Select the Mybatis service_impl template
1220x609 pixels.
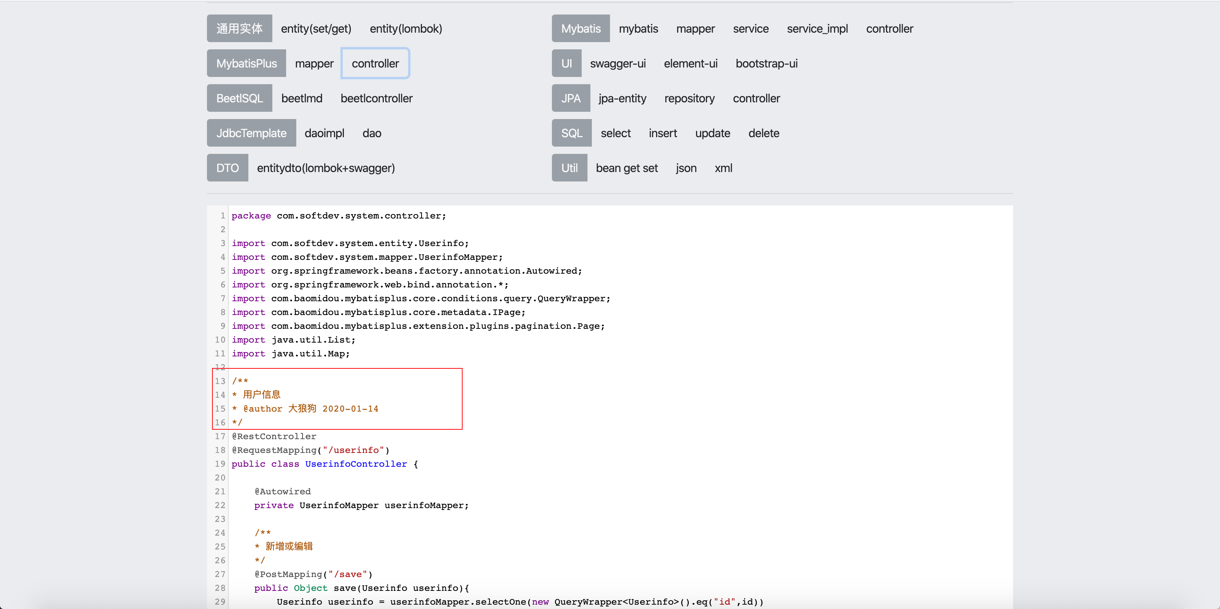(x=817, y=29)
